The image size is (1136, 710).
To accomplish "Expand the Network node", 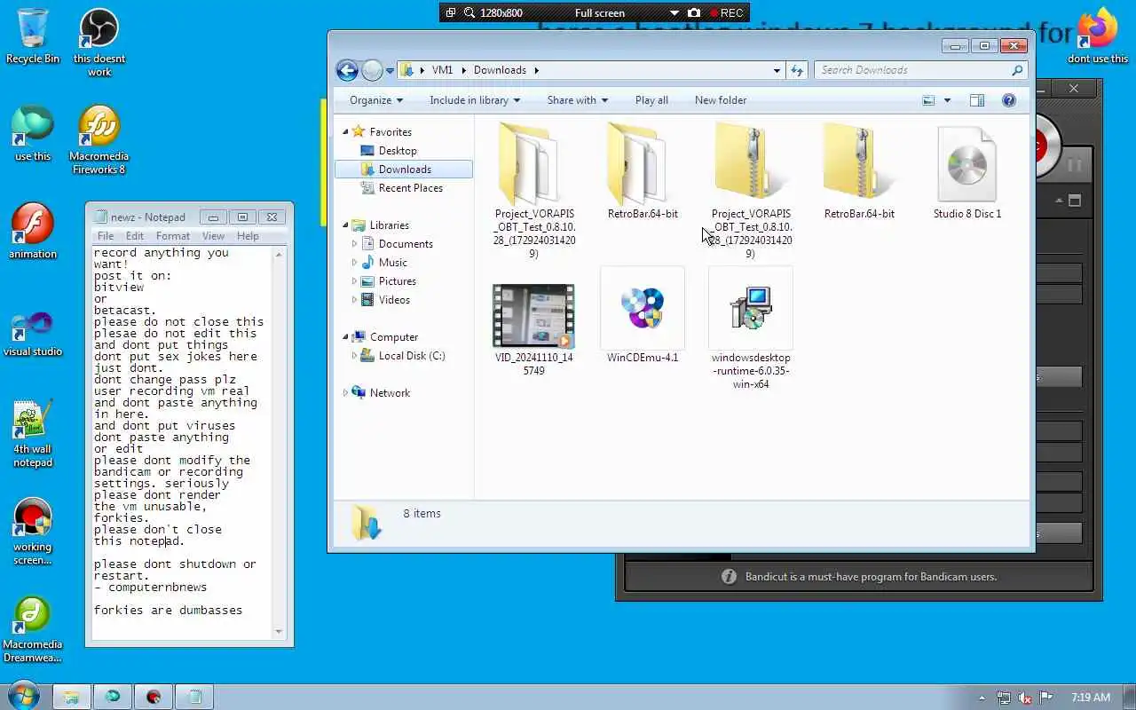I will coord(346,392).
